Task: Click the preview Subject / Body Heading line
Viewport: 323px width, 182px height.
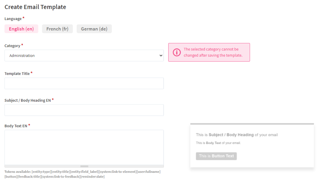Action: click(237, 135)
